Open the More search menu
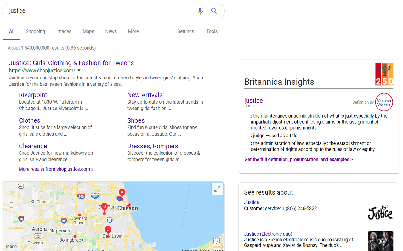 [133, 31]
